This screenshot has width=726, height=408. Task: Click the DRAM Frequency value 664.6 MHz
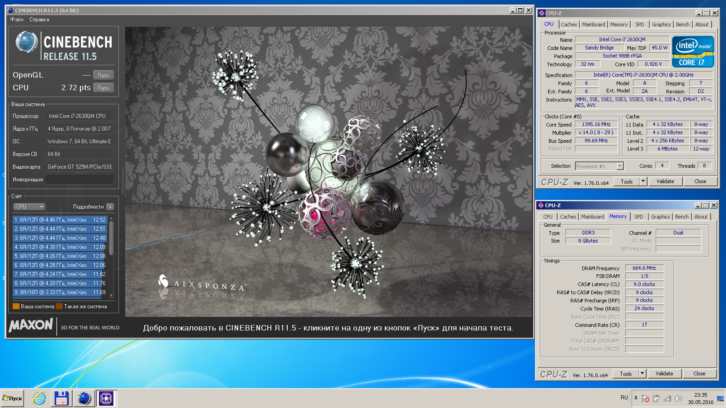(x=644, y=268)
